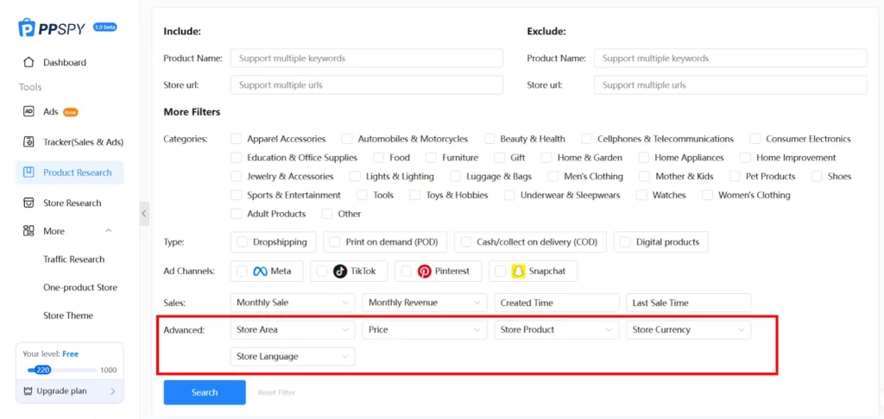Tick the TikTok ad channel checkbox
The height and width of the screenshot is (419, 884).
(x=322, y=272)
